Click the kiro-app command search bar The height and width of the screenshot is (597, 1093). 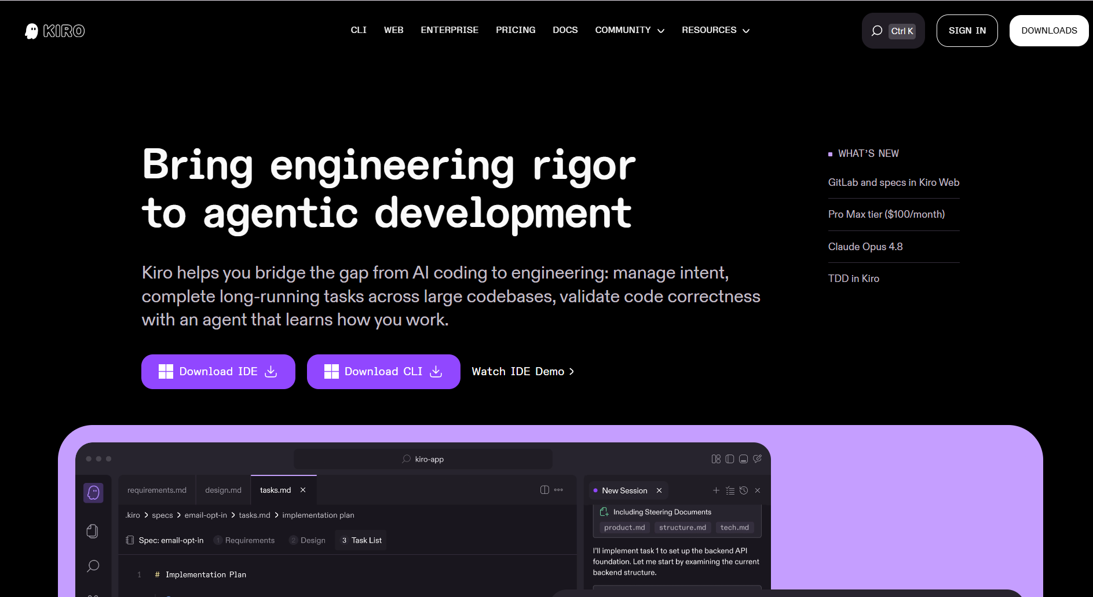tap(423, 459)
